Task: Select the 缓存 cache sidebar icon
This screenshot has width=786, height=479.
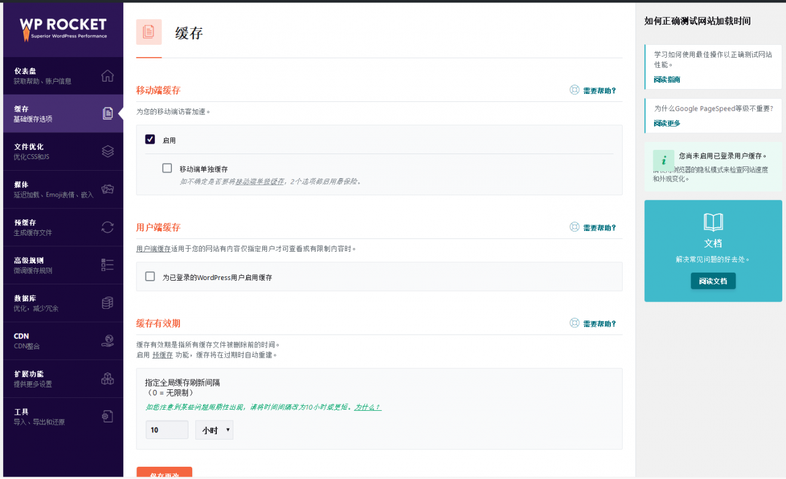Action: pos(107,113)
